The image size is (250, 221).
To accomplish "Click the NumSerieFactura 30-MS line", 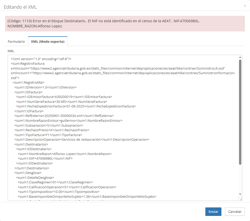I will click(x=61, y=102).
